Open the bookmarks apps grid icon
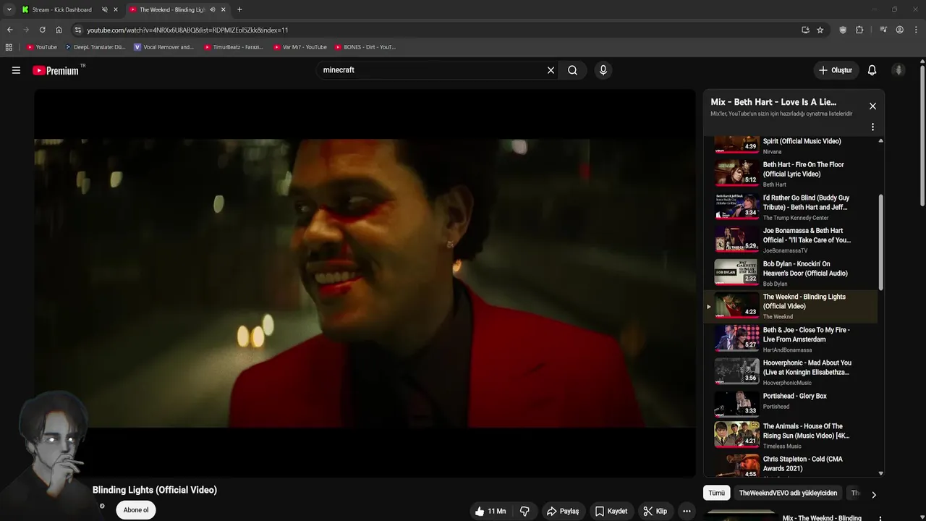 click(9, 47)
